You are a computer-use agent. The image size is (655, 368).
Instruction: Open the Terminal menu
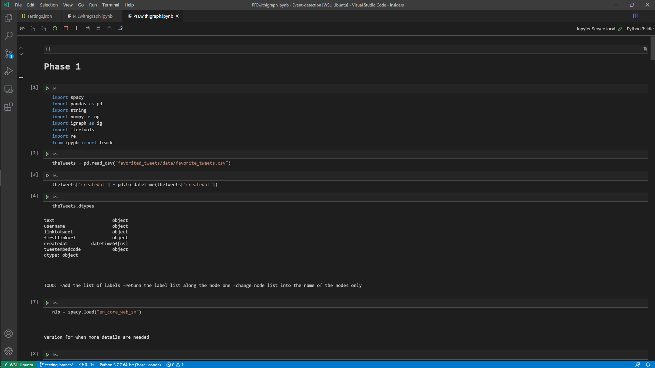pos(110,5)
